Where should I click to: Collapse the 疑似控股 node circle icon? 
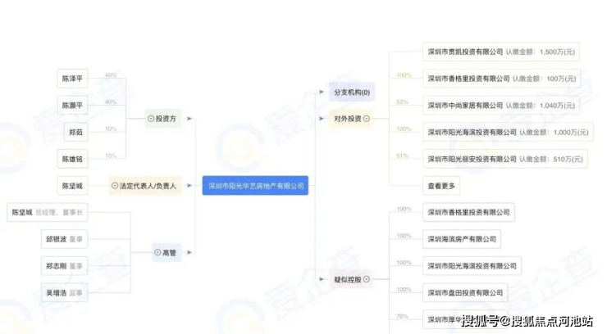tap(365, 280)
